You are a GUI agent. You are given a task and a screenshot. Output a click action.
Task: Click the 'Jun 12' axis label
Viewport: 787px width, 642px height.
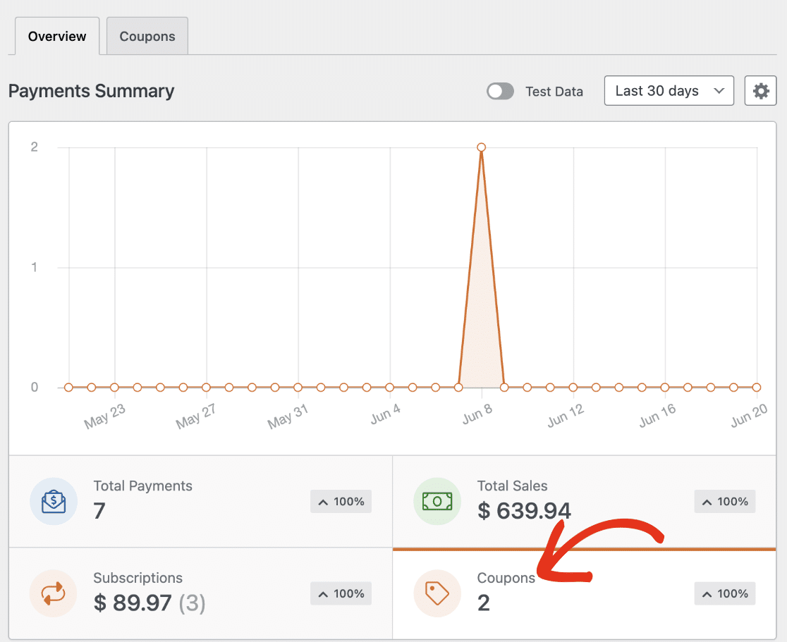(x=566, y=416)
